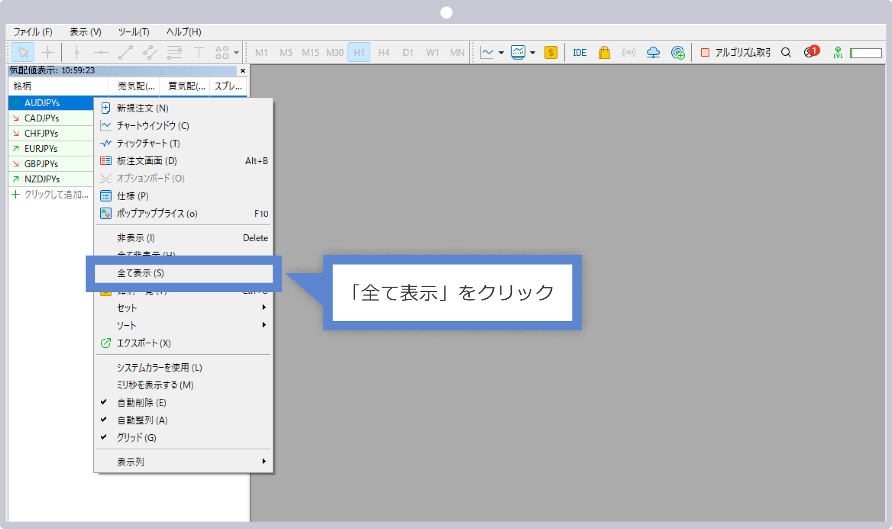Switch to M15 timeframe
This screenshot has width=892, height=529.
pos(310,52)
